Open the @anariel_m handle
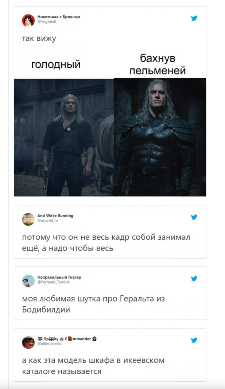The image size is (225, 389). tap(47, 220)
